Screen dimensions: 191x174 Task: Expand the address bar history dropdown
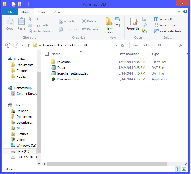(116, 45)
